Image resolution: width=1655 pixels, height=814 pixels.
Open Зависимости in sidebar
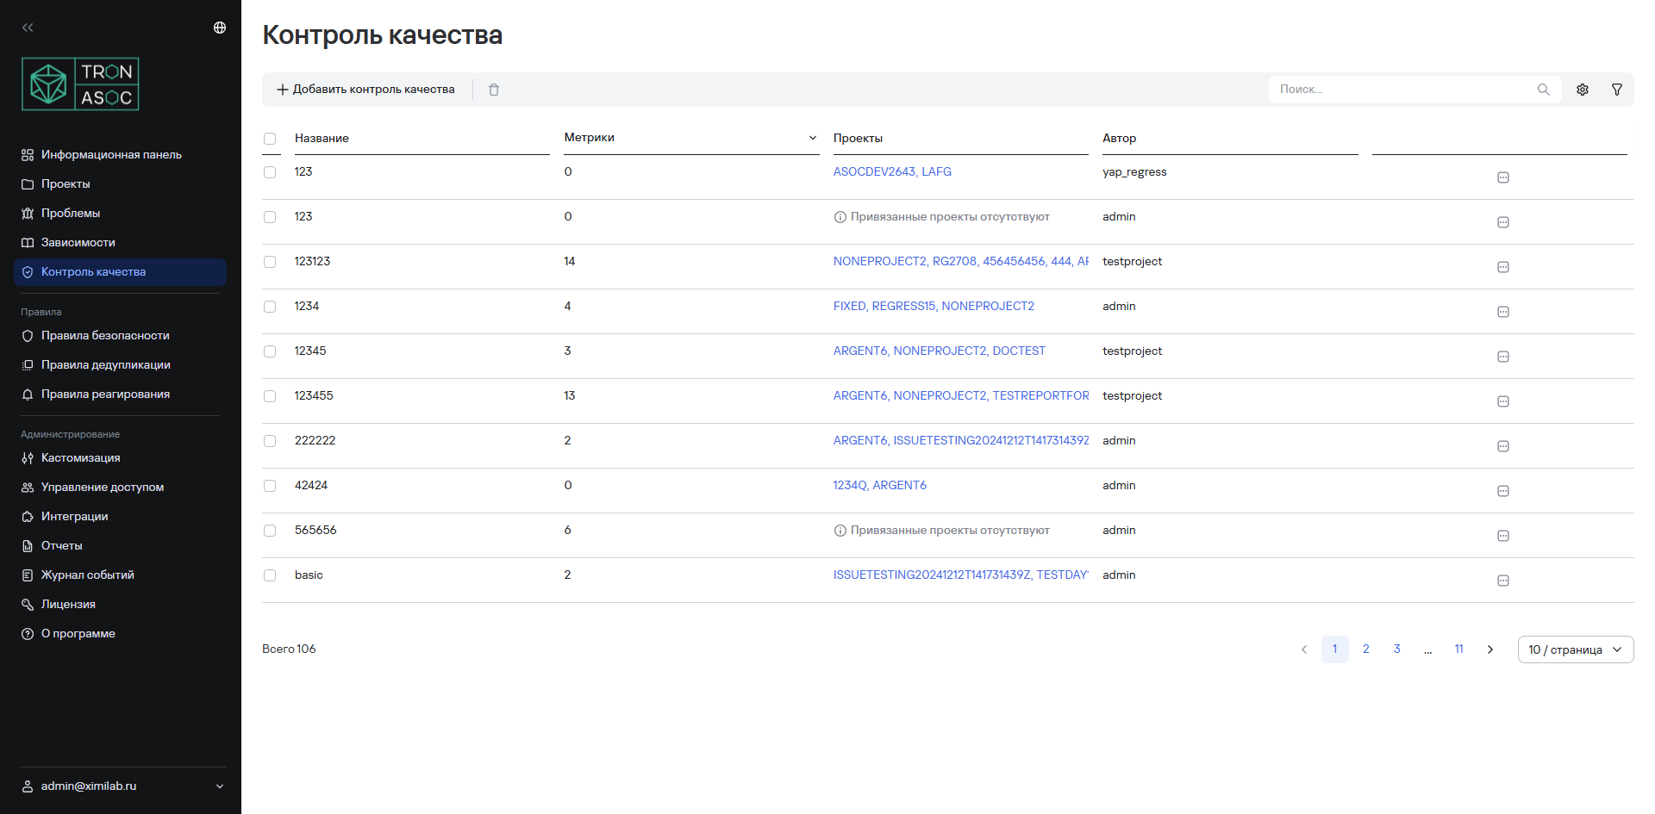point(120,243)
